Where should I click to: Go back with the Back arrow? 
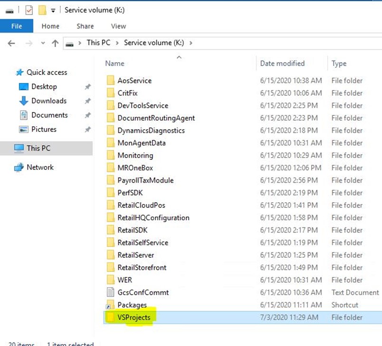pos(11,43)
